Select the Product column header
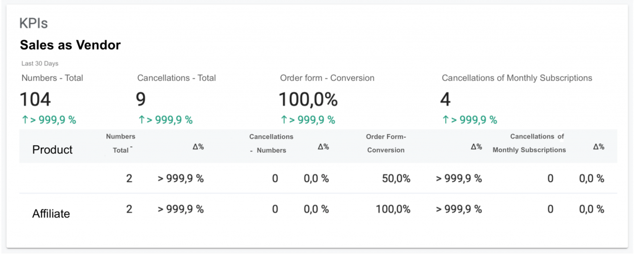Viewport: 634px width, 254px height. click(x=52, y=150)
